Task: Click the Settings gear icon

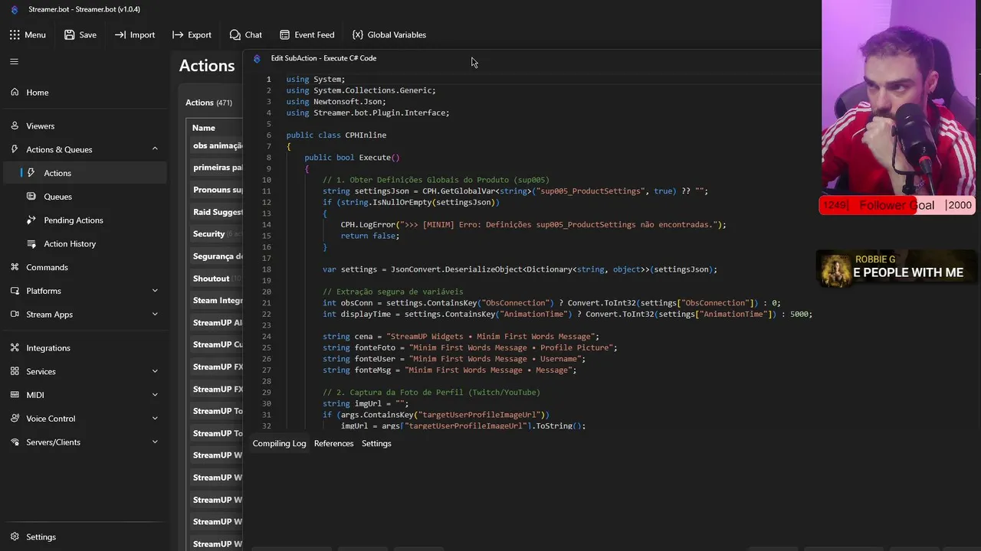Action: click(15, 536)
